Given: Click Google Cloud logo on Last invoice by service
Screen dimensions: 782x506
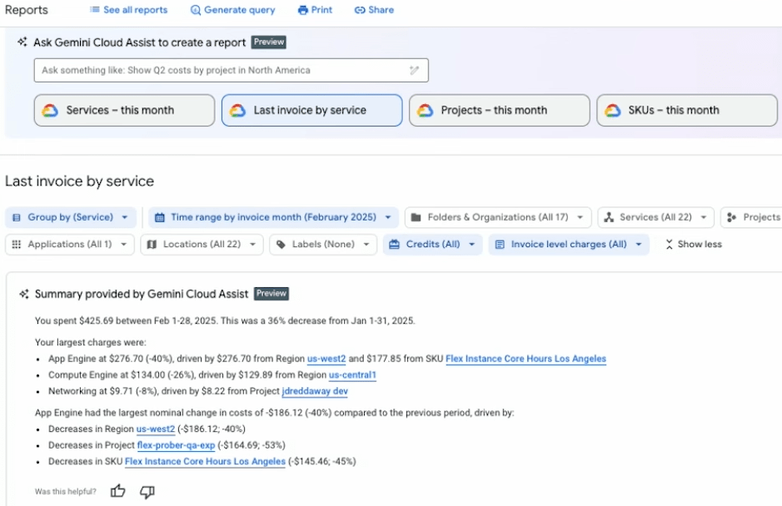Looking at the screenshot, I should [237, 110].
